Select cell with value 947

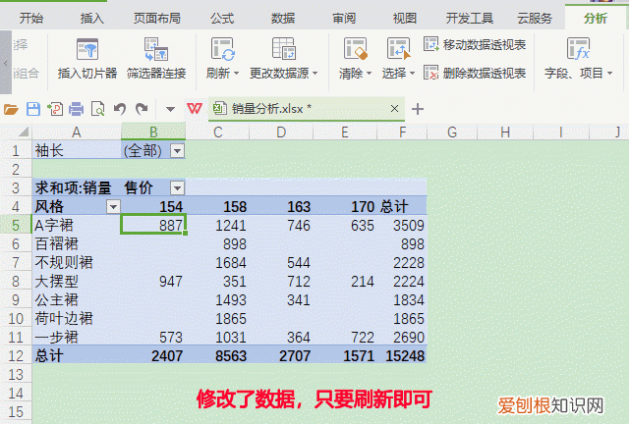point(153,282)
